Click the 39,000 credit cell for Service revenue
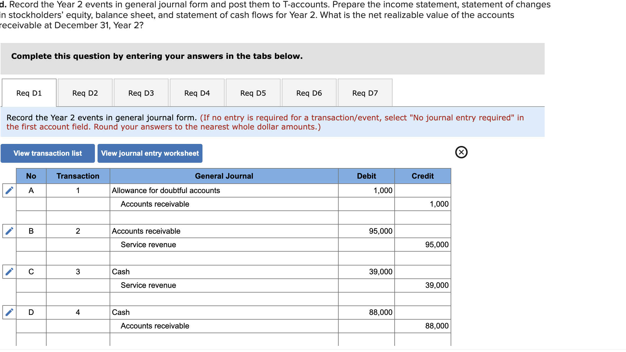626x352 pixels. point(422,285)
